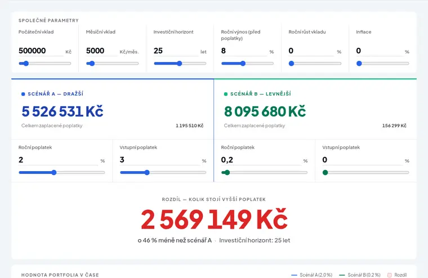Click the Počáteční vklad slider handle
Image resolution: width=428 pixels, height=278 pixels.
26,64
